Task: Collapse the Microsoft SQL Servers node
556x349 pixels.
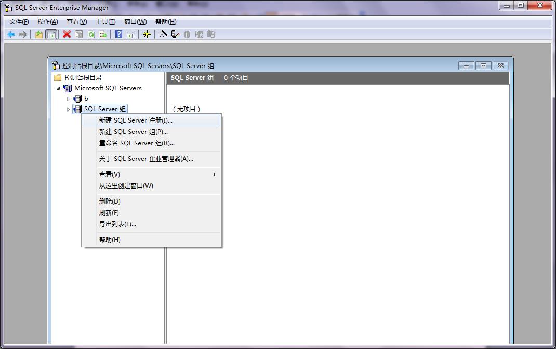Action: [59, 88]
